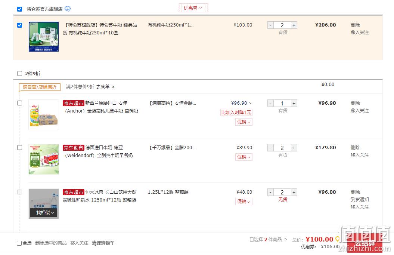Click the 京东超市 badge on Anchor milk

pyautogui.click(x=73, y=103)
